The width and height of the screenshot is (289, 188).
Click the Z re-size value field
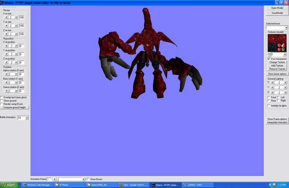coord(21,34)
